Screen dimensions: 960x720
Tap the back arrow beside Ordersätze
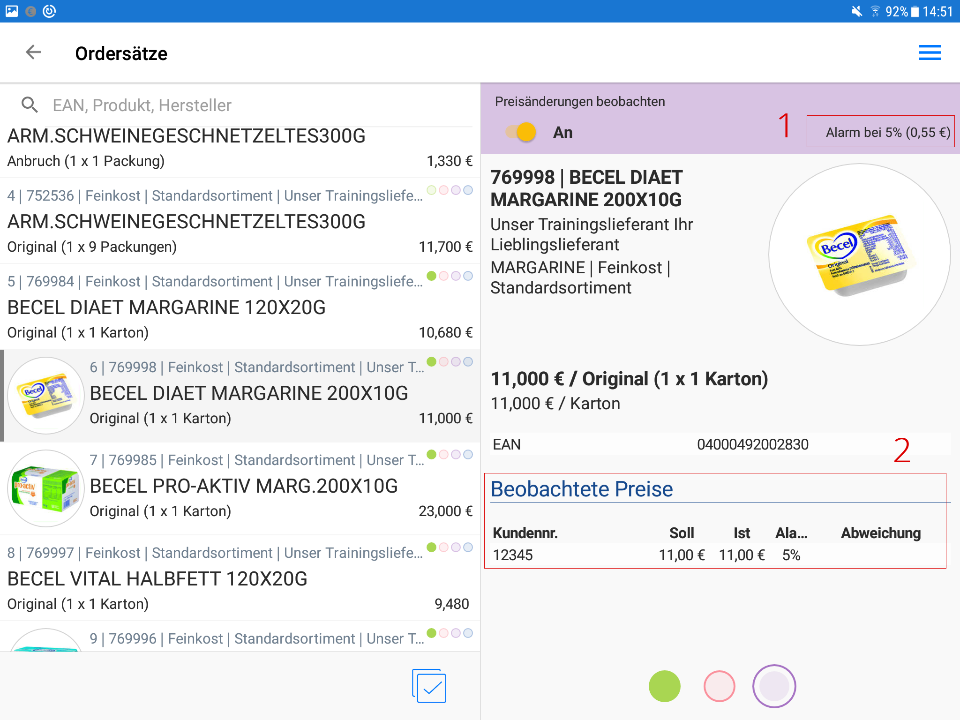(x=33, y=52)
